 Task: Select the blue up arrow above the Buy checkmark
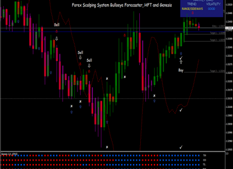pos(181,54)
